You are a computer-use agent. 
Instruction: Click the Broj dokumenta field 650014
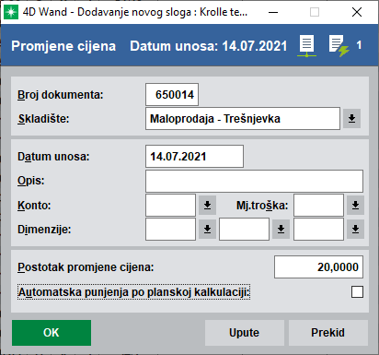pos(172,94)
